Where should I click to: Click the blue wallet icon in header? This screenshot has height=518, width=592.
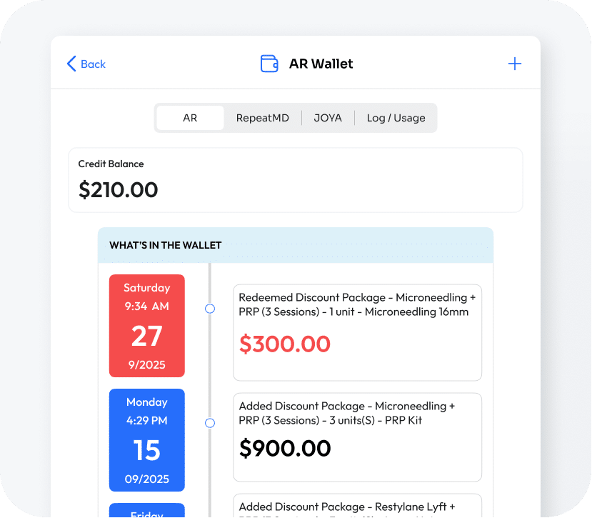[x=269, y=64]
